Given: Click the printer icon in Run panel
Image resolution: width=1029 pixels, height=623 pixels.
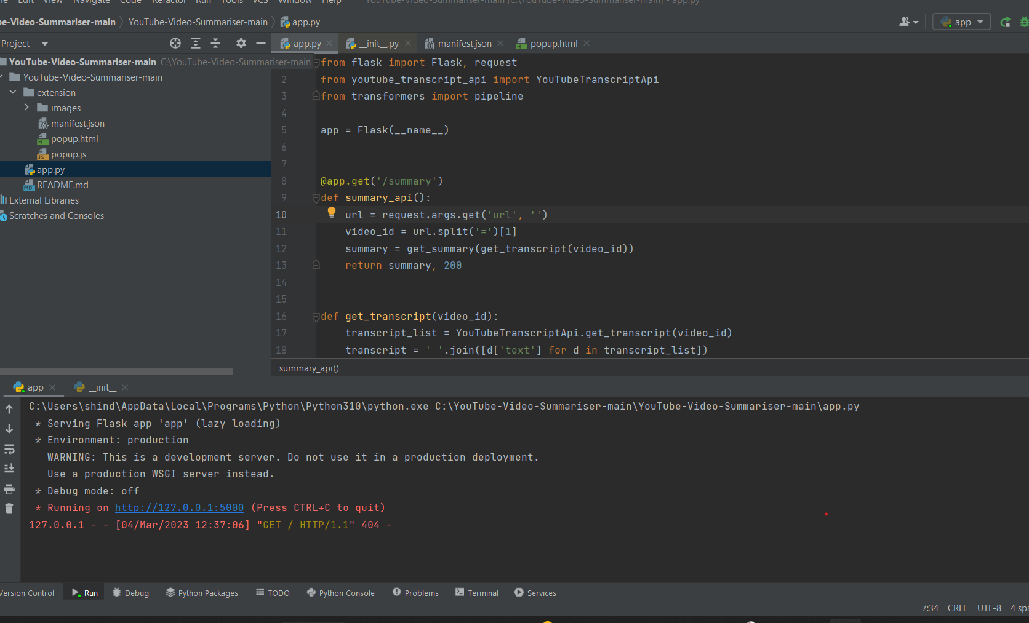Looking at the screenshot, I should [x=9, y=489].
